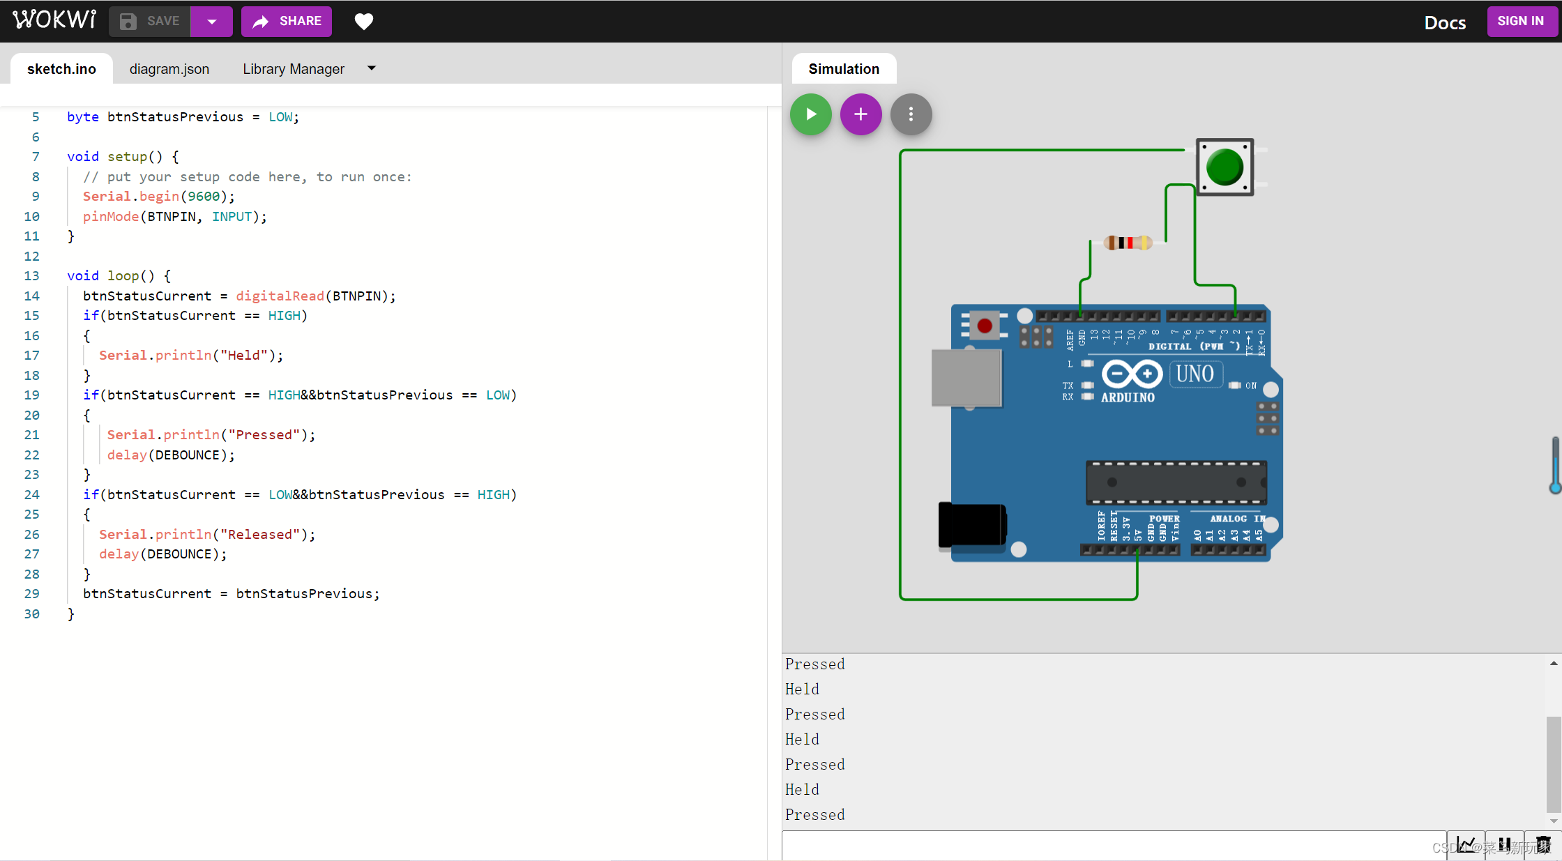Click the heart icon to like the project
This screenshot has width=1562, height=861.
click(363, 22)
